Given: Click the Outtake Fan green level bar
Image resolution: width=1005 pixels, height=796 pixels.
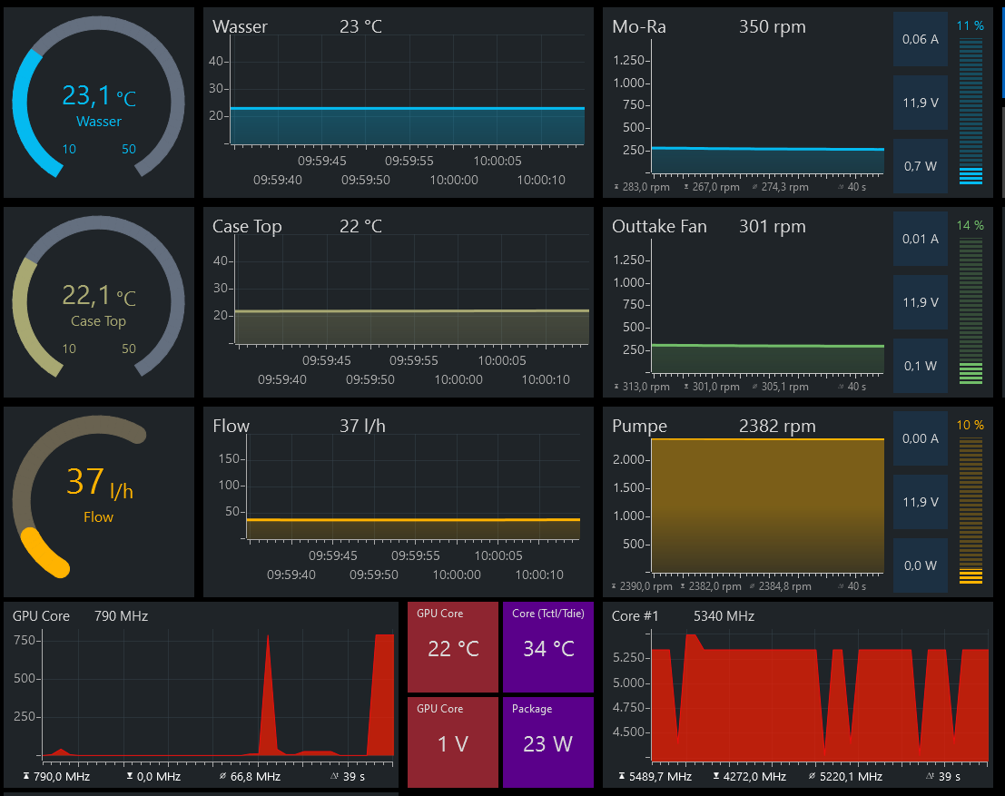Looking at the screenshot, I should (971, 311).
